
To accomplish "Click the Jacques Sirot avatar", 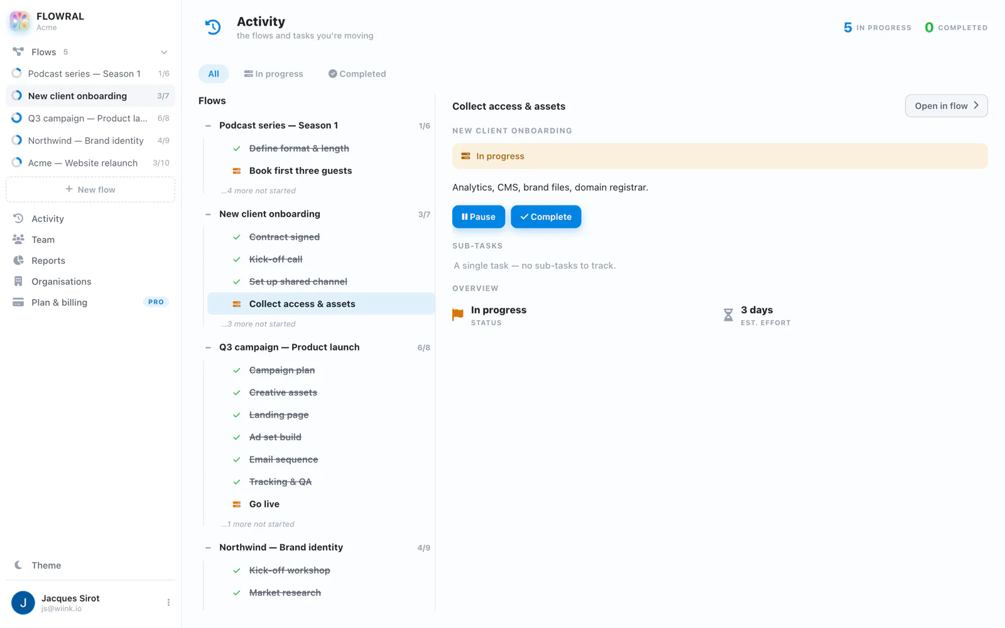I will [x=23, y=603].
